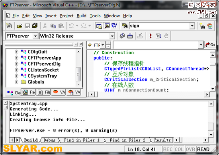
Task: Open the WizardBar members dropdown
Action: pyautogui.click(x=201, y=45)
